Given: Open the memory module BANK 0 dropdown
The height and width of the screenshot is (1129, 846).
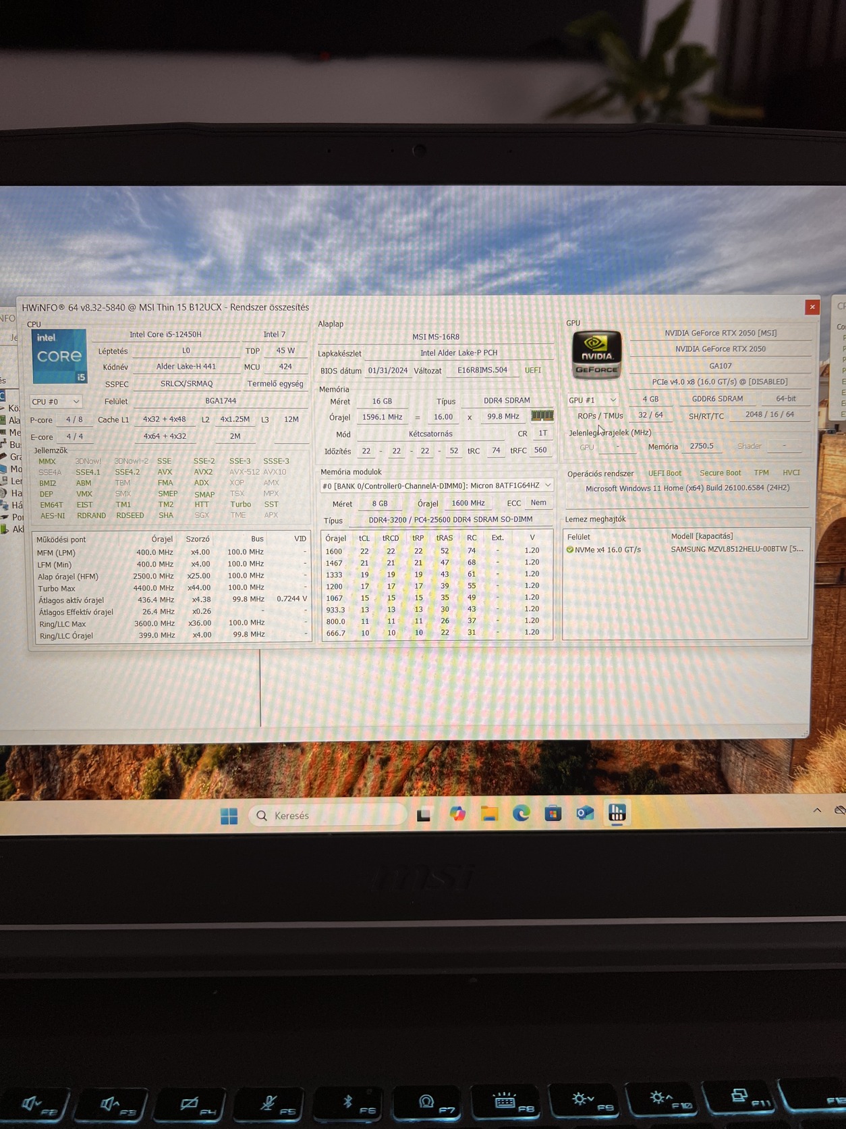Looking at the screenshot, I should 436,485.
